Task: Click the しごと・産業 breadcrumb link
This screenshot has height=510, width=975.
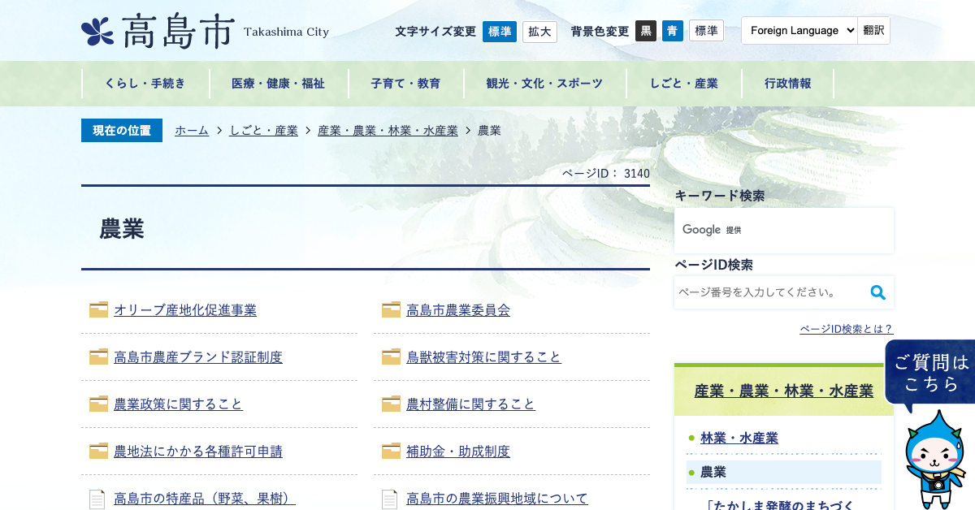Action: [x=263, y=131]
